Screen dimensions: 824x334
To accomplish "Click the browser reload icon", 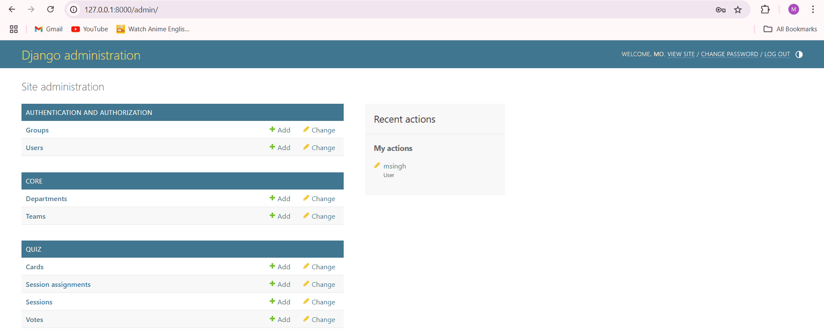I will pyautogui.click(x=51, y=9).
